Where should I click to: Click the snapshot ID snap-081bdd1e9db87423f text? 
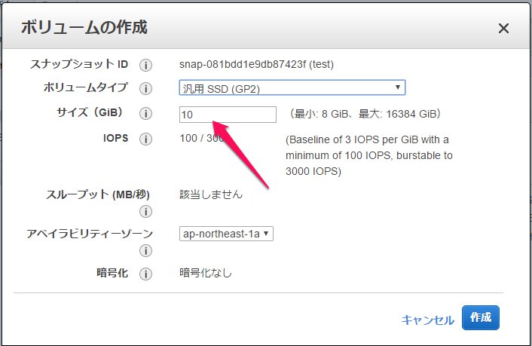click(x=256, y=64)
